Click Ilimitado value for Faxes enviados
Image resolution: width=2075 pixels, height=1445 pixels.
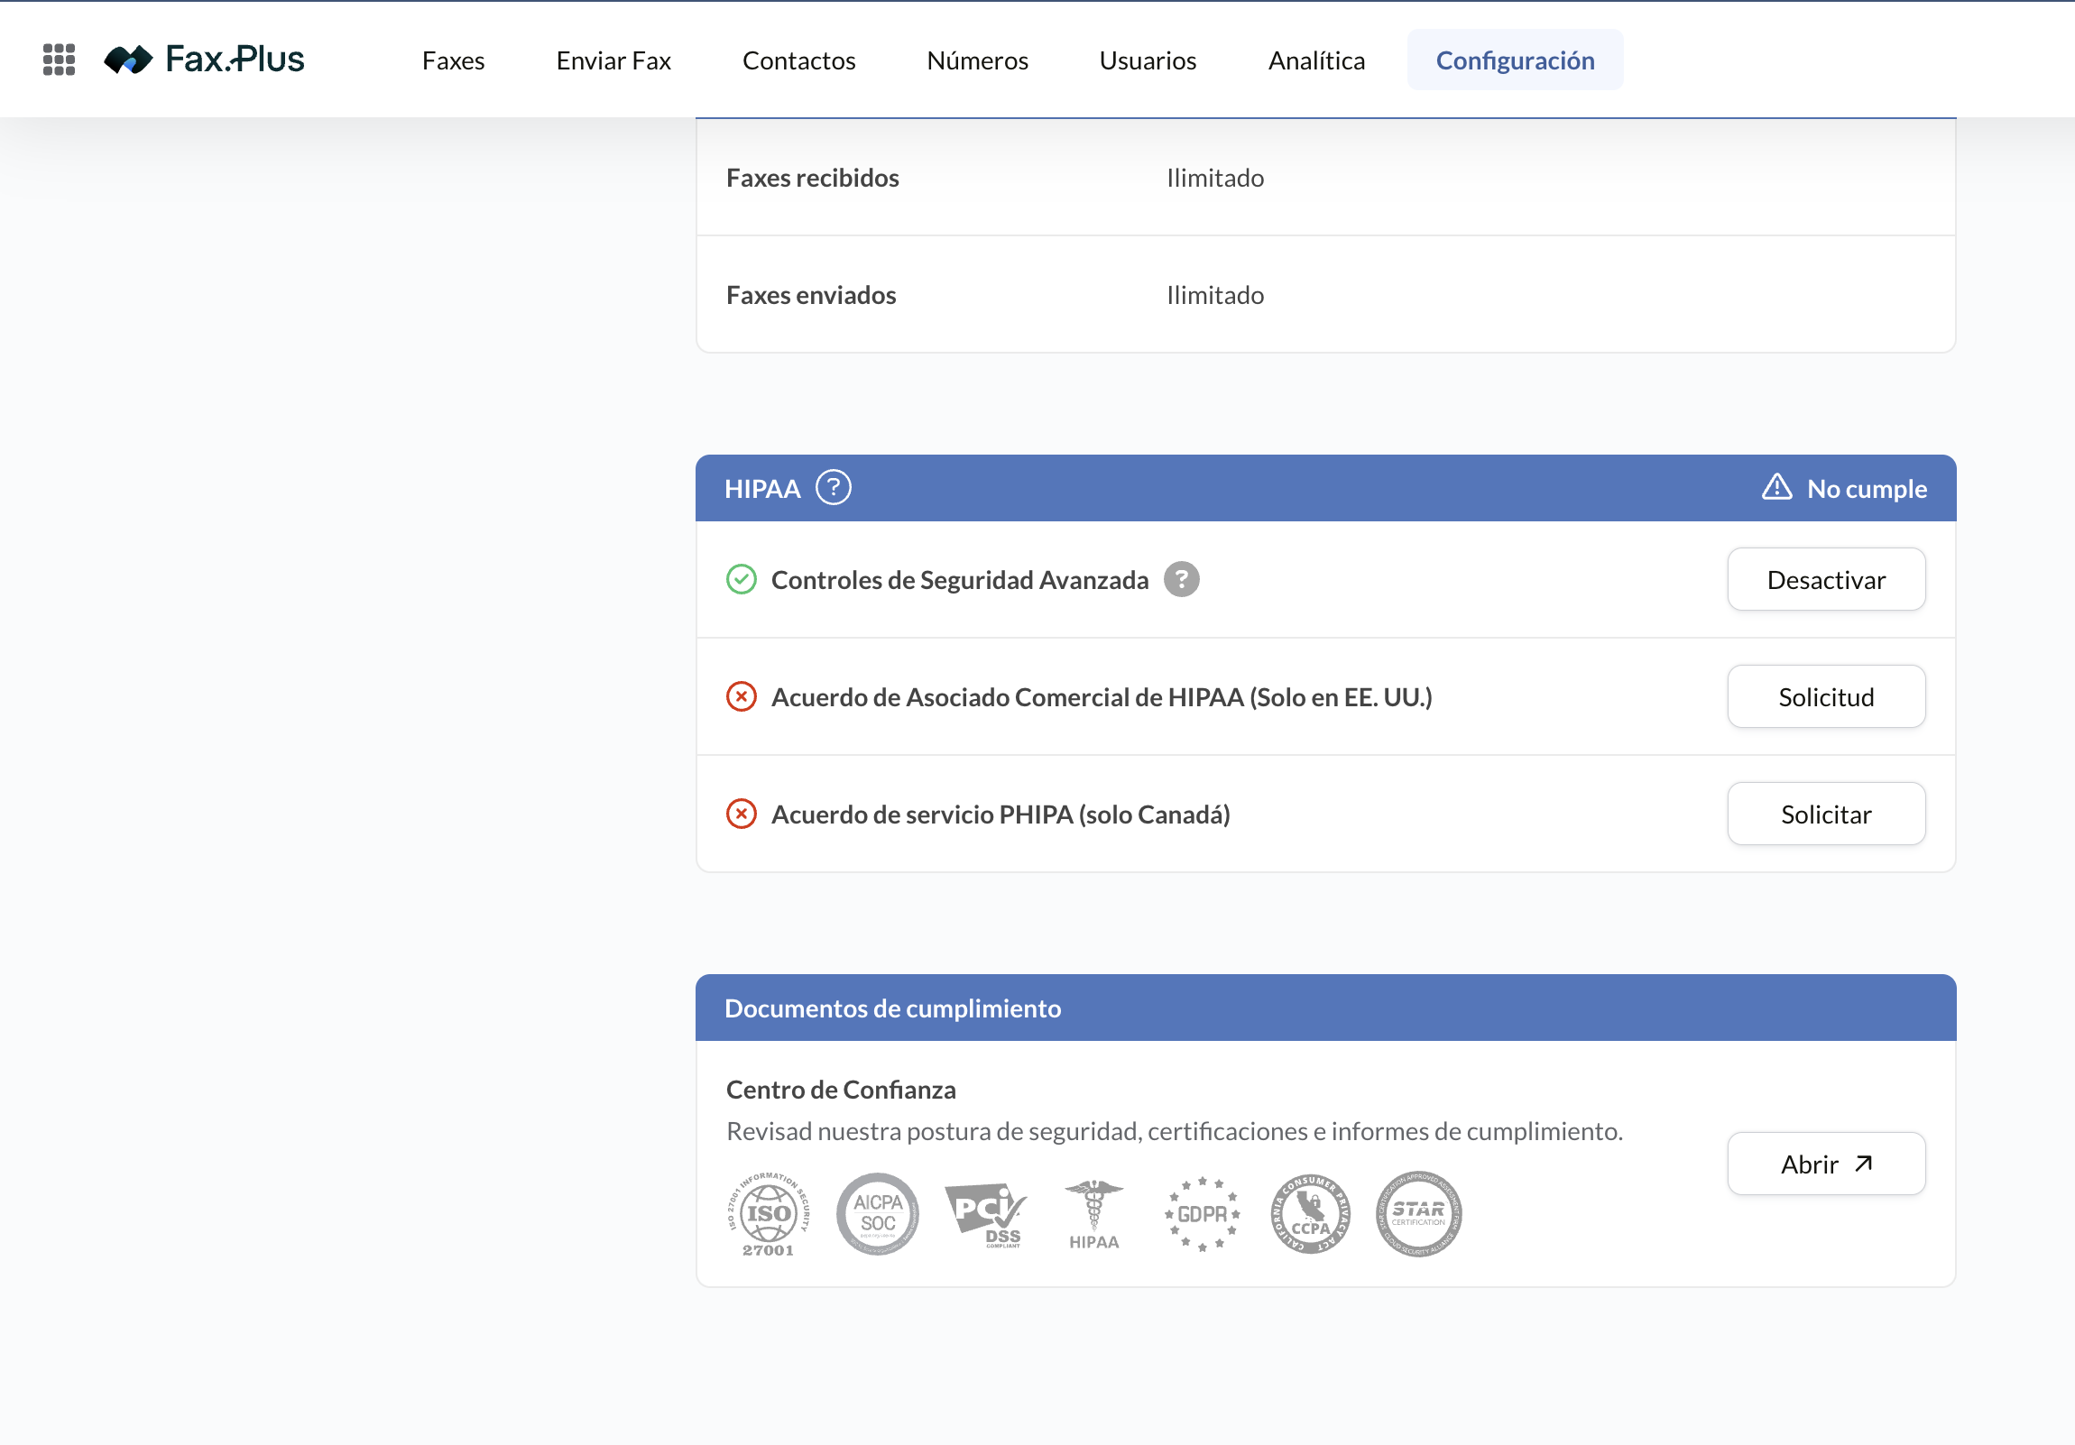point(1214,296)
